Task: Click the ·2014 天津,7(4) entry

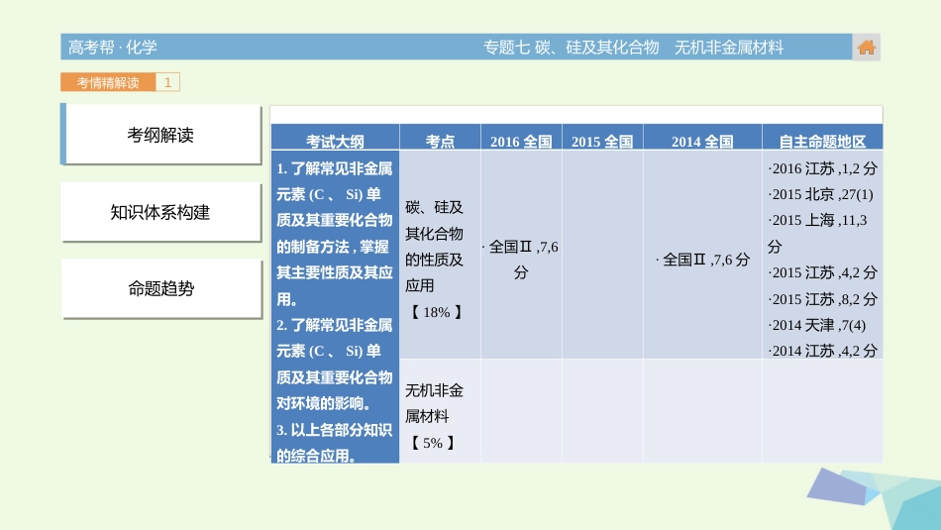Action: click(x=817, y=325)
